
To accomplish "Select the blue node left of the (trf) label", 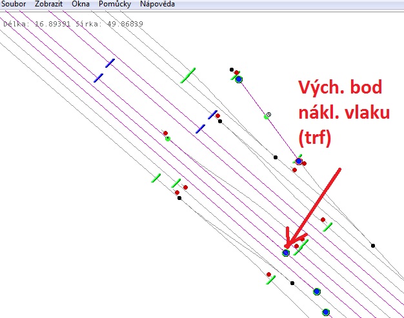I will click(x=298, y=161).
